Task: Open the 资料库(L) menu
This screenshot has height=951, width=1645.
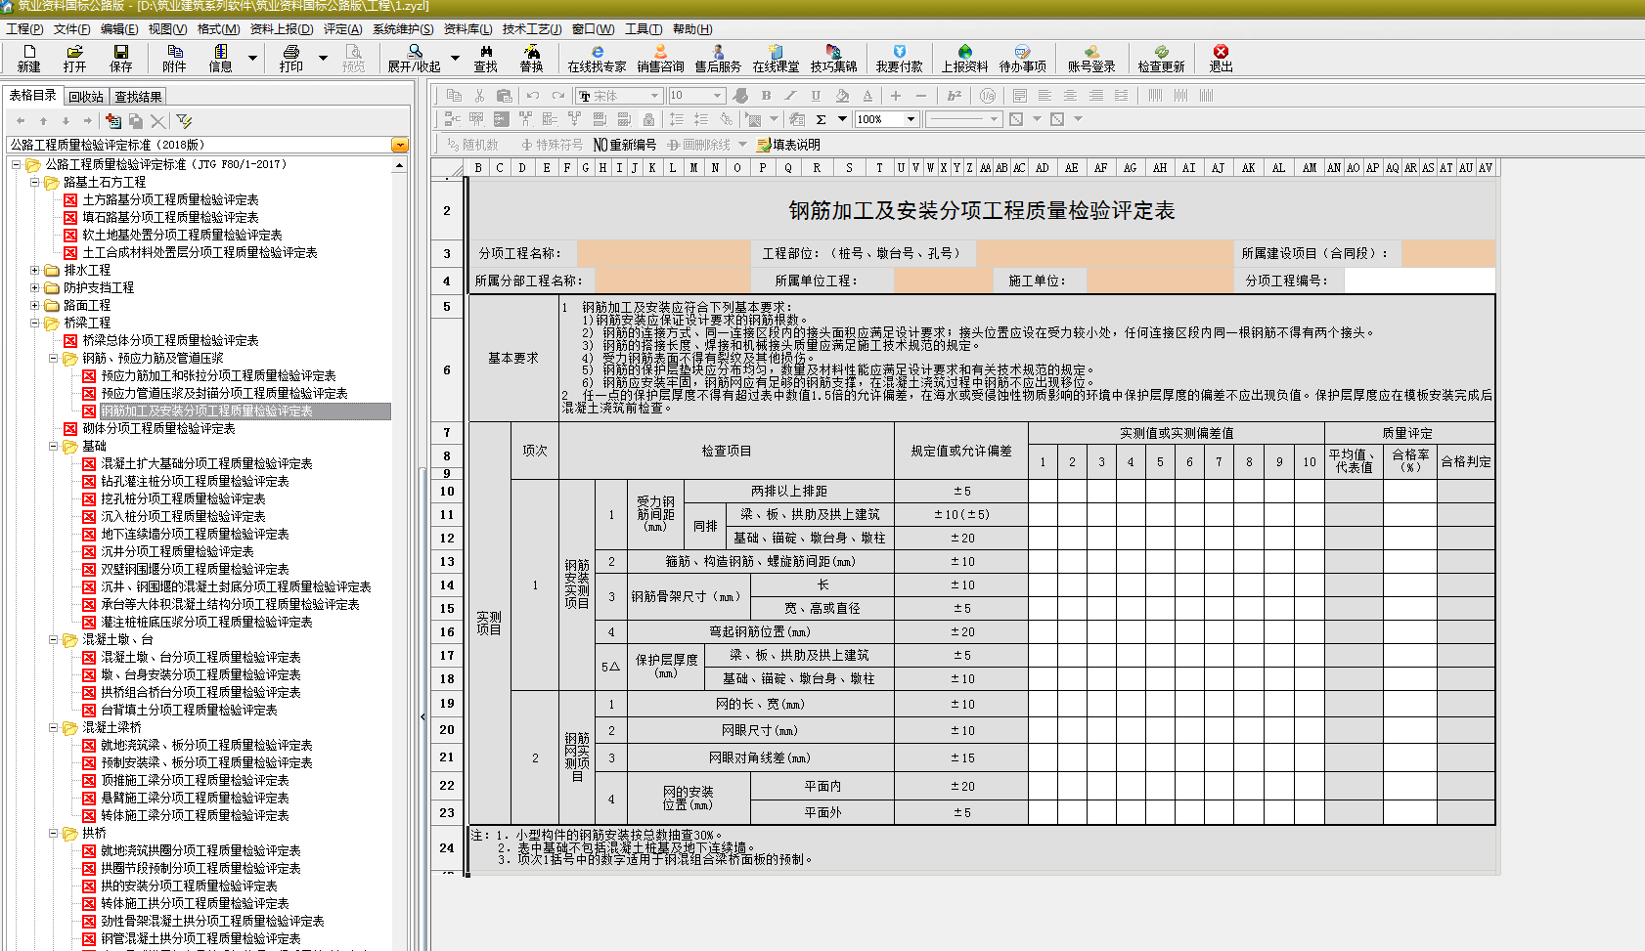Action: click(467, 29)
